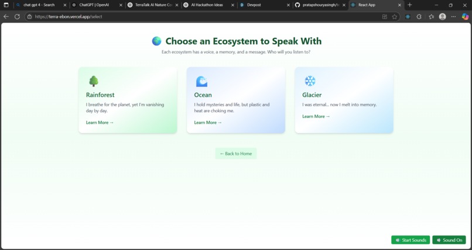Open the browser profile avatar
472x250 pixels.
point(442,17)
